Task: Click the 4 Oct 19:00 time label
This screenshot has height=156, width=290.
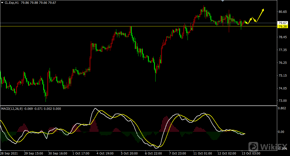Action: click(105, 153)
